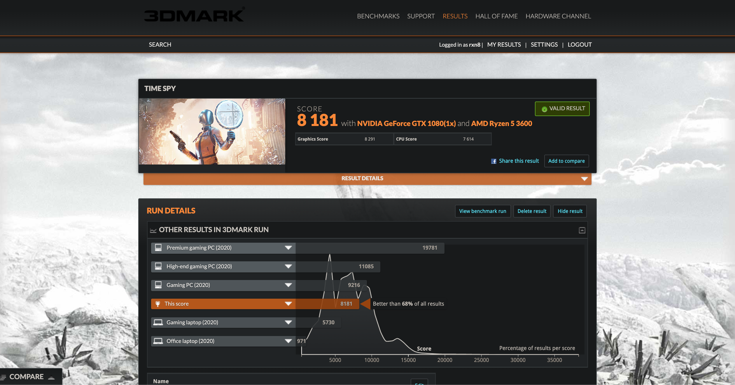Expand the Result Details arrow
Viewport: 735px width, 385px height.
[x=584, y=179]
